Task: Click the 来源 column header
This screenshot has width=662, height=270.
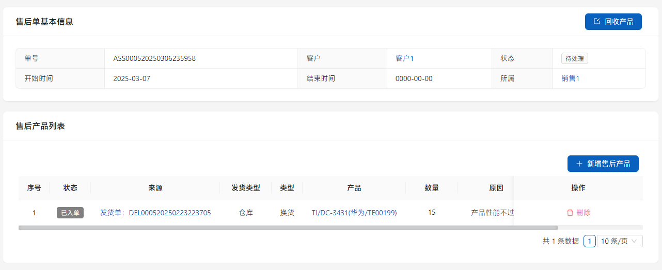Action: tap(155, 188)
